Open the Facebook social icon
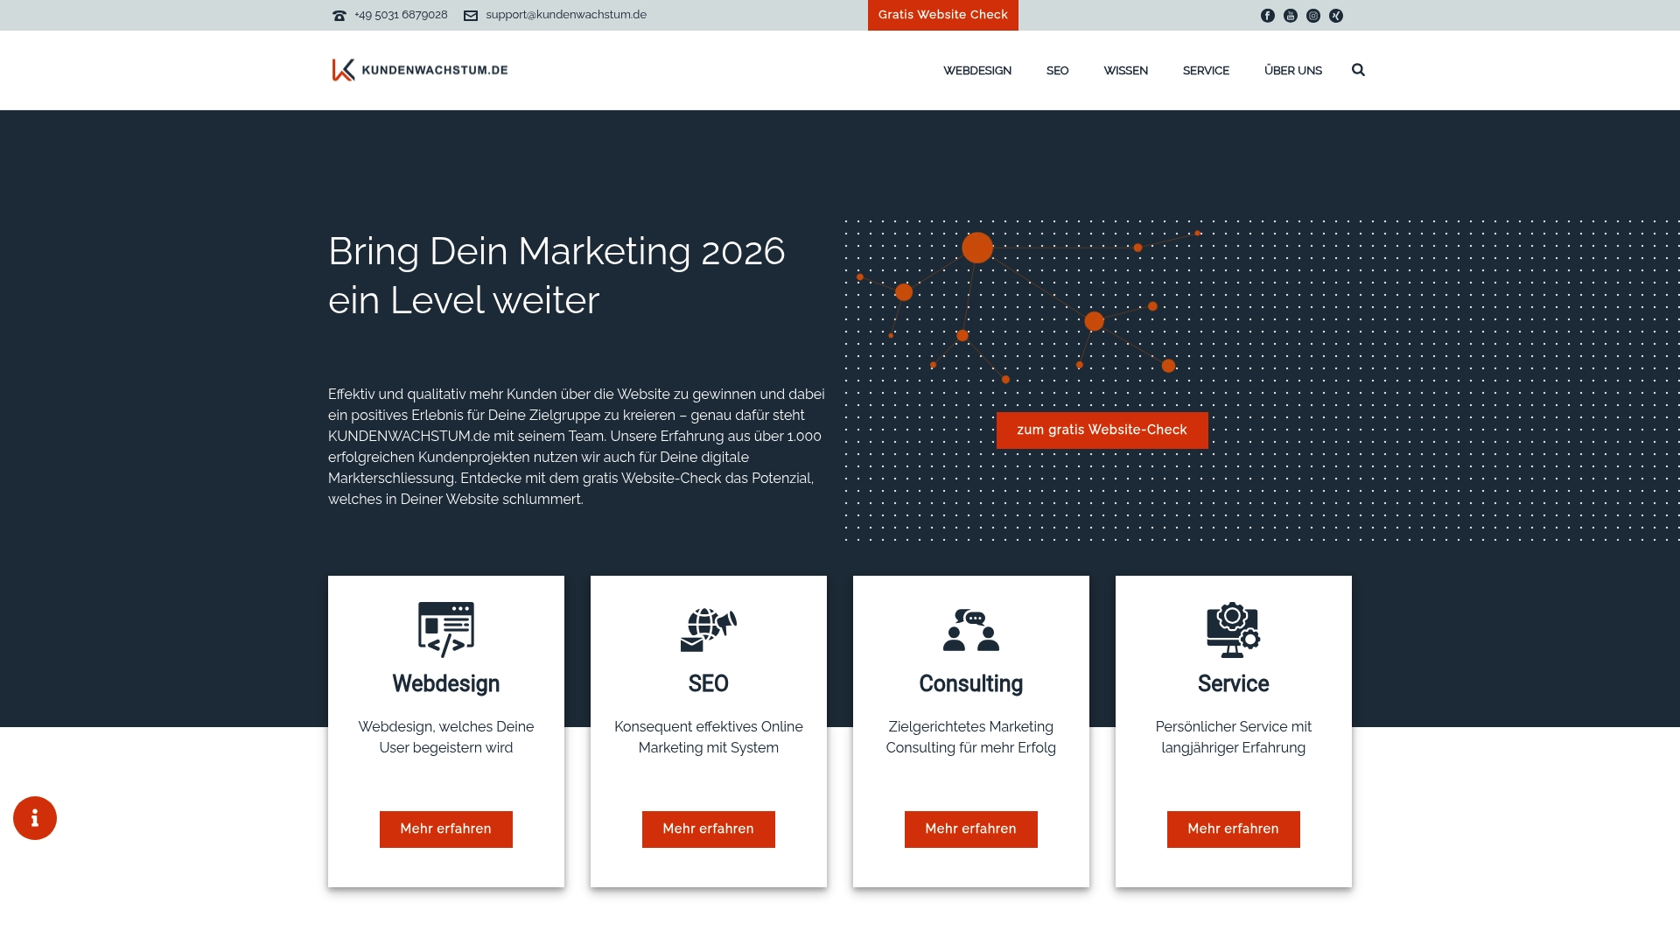The image size is (1680, 945). click(x=1268, y=16)
